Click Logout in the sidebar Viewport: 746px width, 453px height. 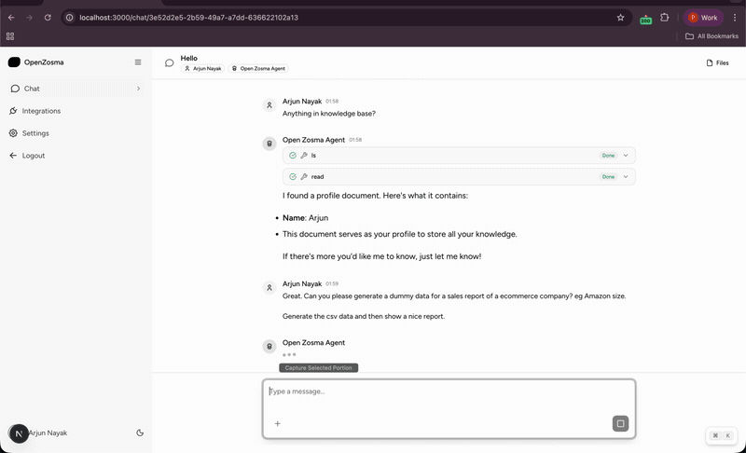33,156
